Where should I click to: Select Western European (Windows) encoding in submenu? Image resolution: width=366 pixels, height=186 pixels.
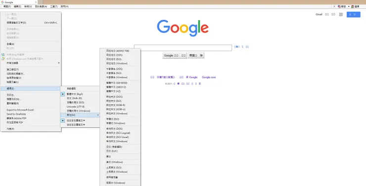[x=80, y=111]
